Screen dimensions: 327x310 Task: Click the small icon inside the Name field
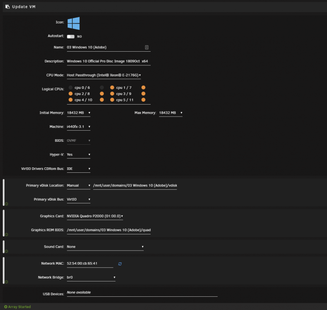coord(147,47)
